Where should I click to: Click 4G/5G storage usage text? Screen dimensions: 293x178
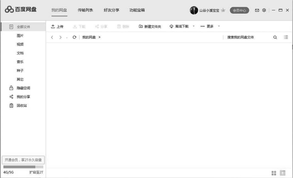point(8,172)
